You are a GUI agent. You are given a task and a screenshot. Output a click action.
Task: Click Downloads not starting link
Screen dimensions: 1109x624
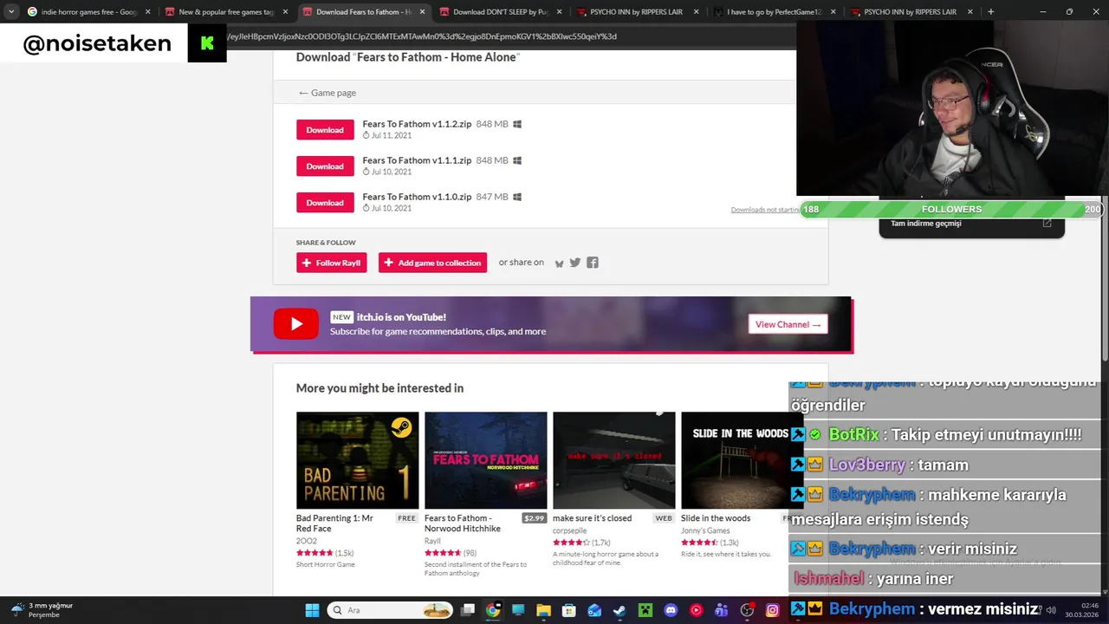pyautogui.click(x=764, y=210)
